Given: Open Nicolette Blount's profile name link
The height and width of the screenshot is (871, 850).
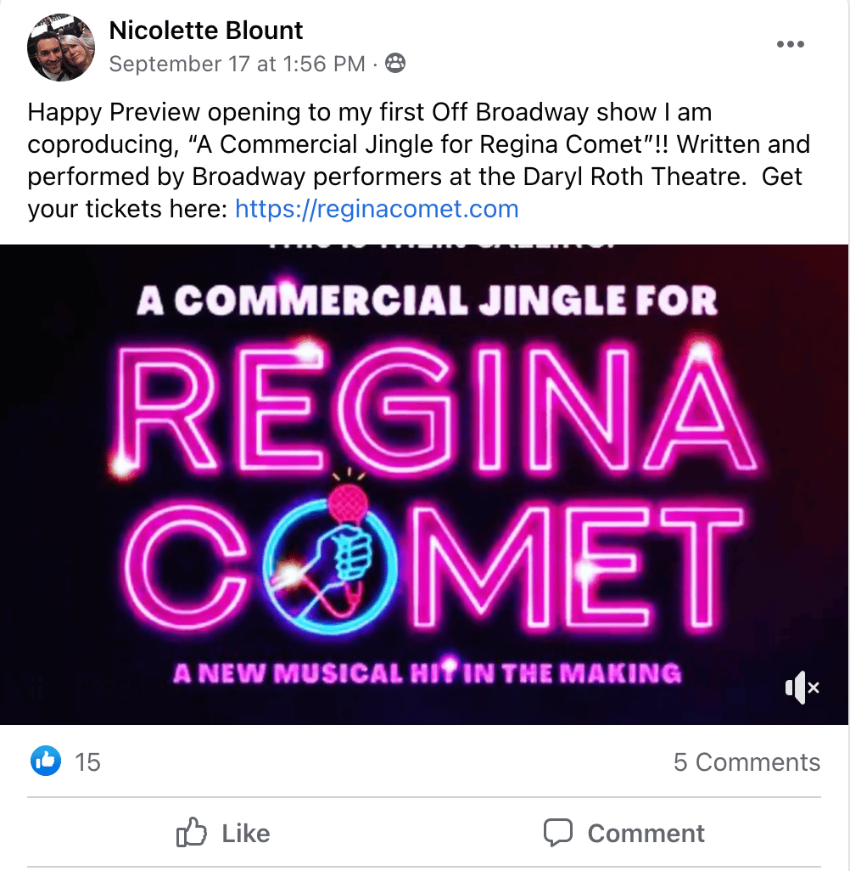Looking at the screenshot, I should point(206,31).
